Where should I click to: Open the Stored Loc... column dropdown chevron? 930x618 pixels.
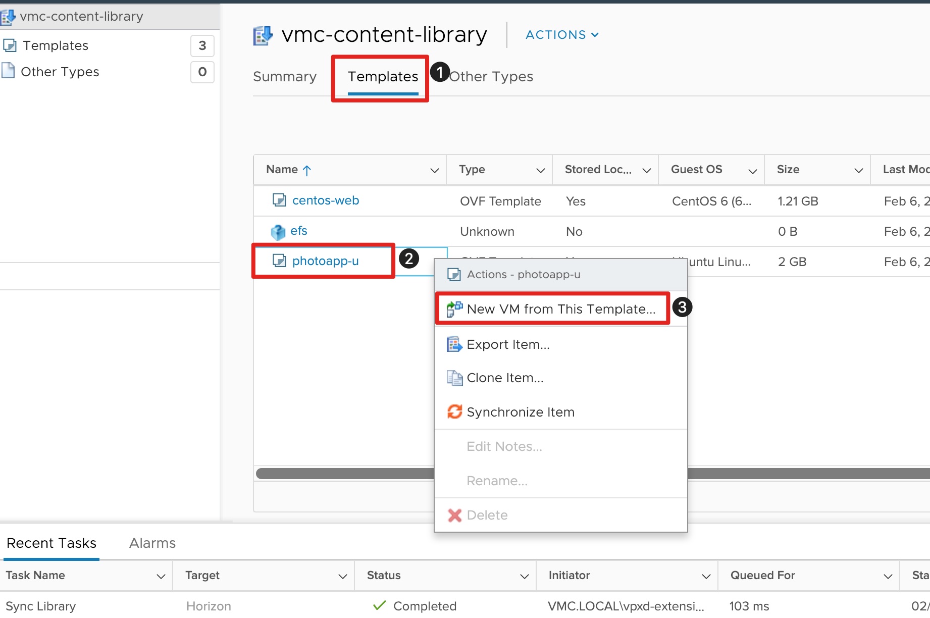tap(646, 171)
